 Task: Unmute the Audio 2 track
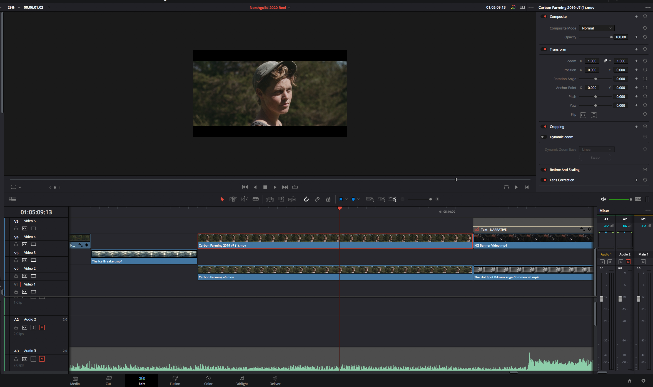click(42, 328)
